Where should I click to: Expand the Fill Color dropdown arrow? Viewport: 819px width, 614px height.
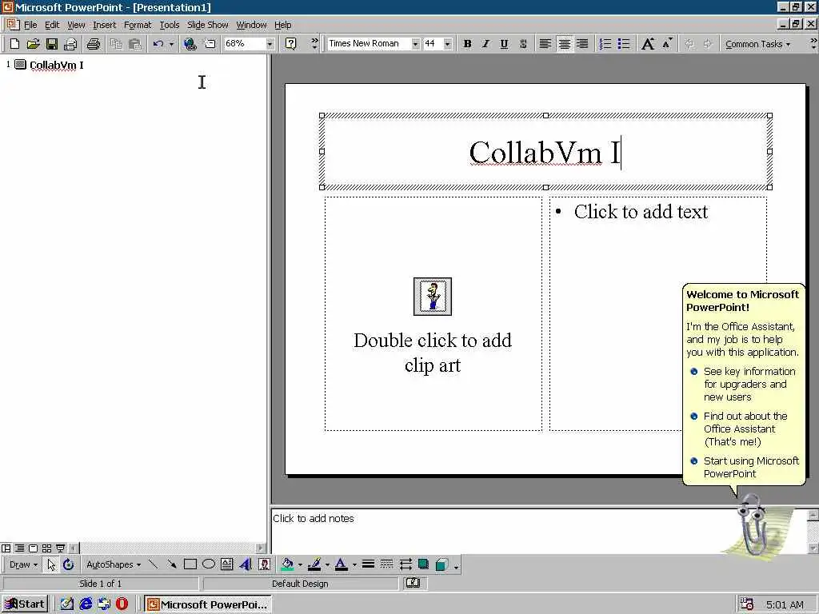point(301,564)
